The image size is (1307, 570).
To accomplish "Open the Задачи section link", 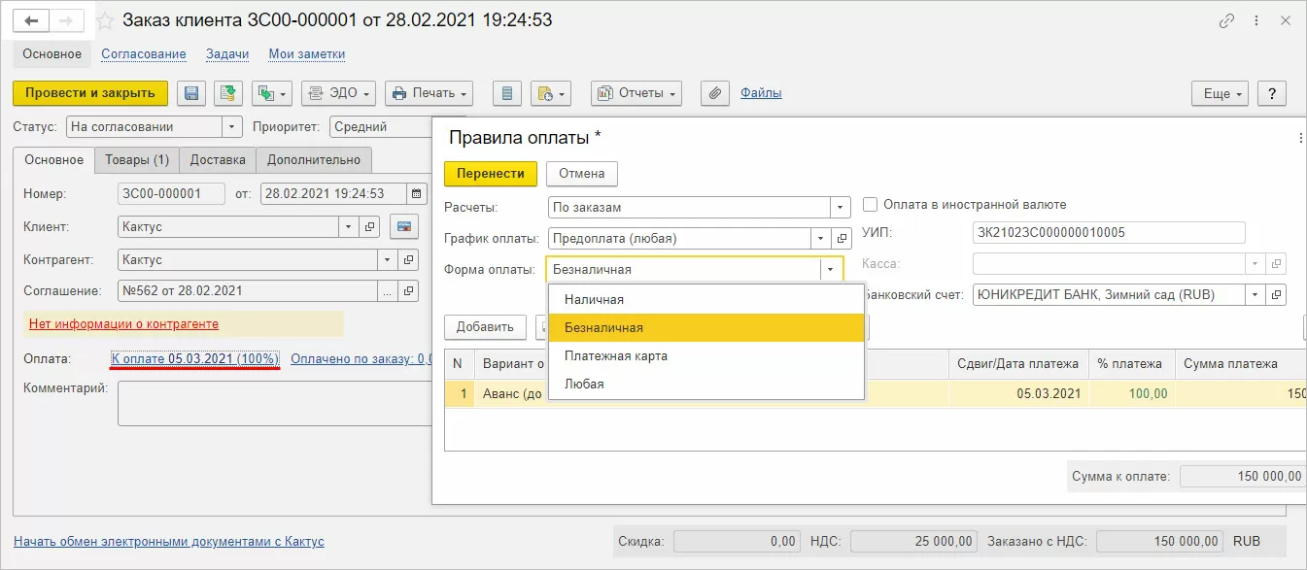I will click(227, 54).
